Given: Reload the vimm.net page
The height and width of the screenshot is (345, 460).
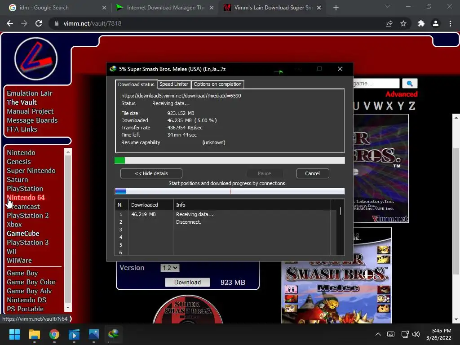Looking at the screenshot, I should (x=39, y=23).
